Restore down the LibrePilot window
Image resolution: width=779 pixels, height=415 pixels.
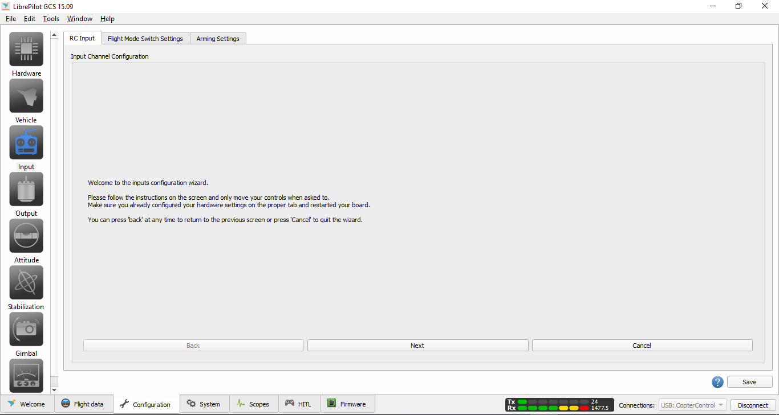739,6
